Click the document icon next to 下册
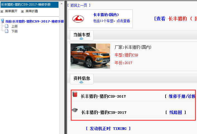197x134 pixels. [x=6, y=31]
